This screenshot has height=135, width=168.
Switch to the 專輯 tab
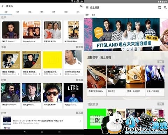pos(42,12)
